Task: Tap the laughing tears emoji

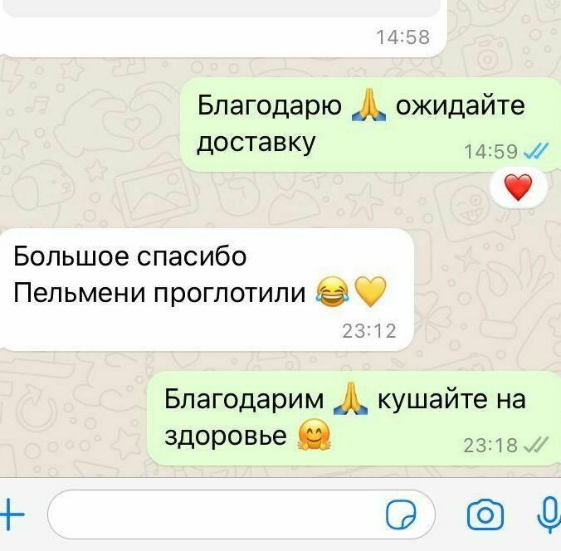Action: pos(333,291)
